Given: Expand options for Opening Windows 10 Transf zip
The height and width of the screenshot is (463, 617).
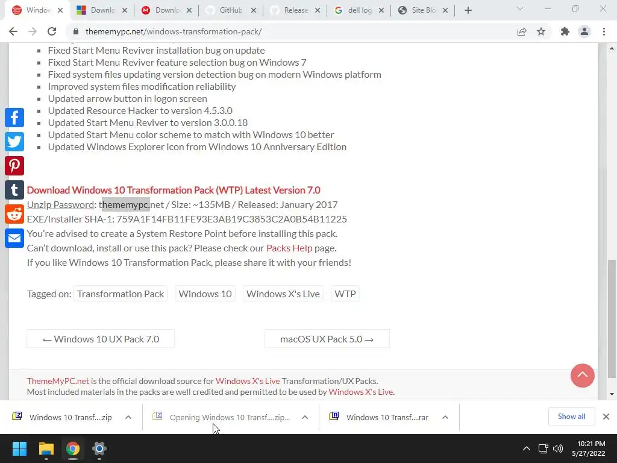Looking at the screenshot, I should [305, 417].
